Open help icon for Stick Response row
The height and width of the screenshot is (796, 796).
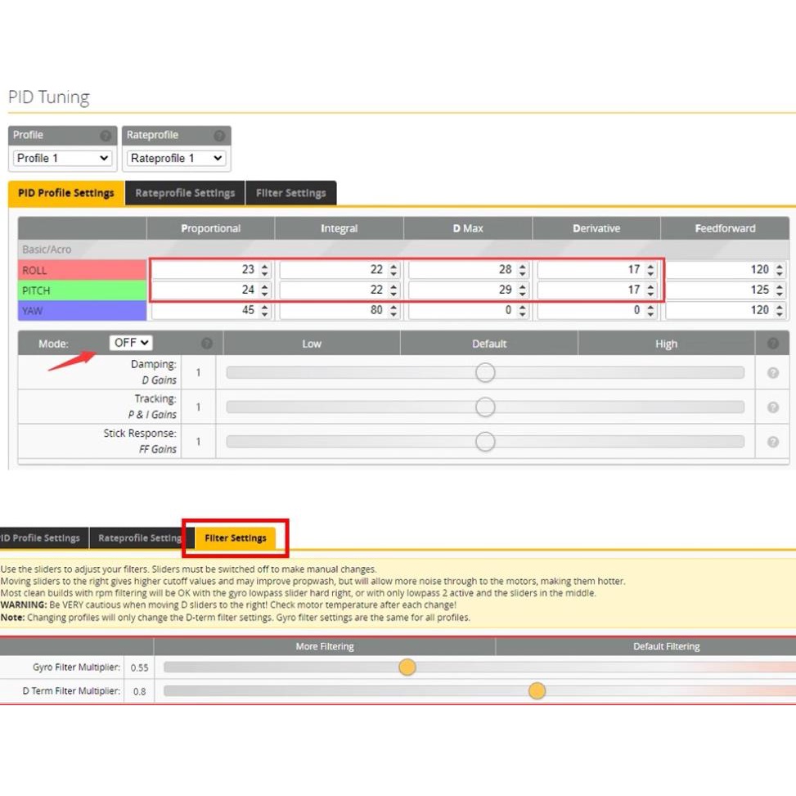click(x=772, y=442)
